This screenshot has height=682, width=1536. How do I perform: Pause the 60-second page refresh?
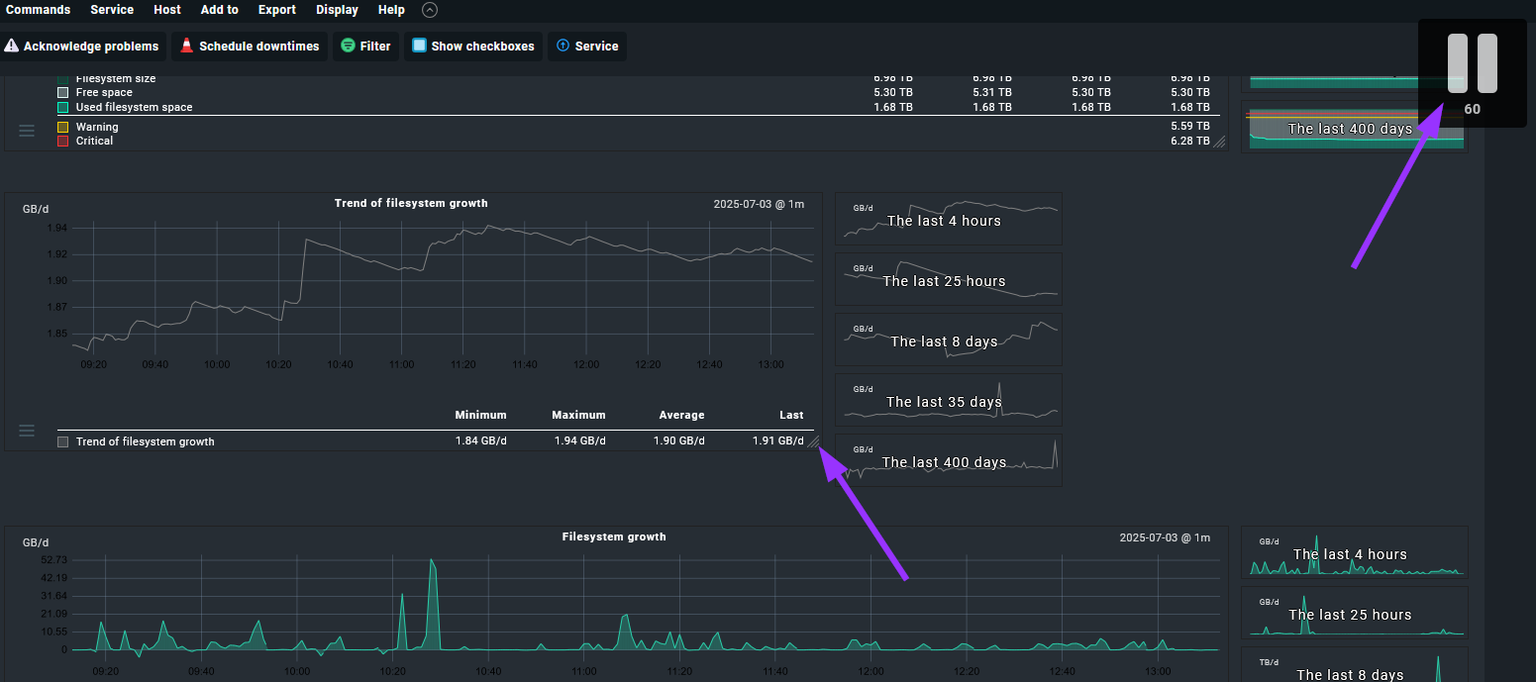1472,64
